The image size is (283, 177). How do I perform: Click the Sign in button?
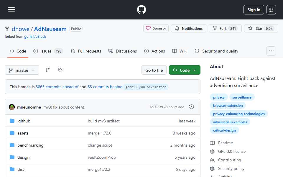(254, 10)
